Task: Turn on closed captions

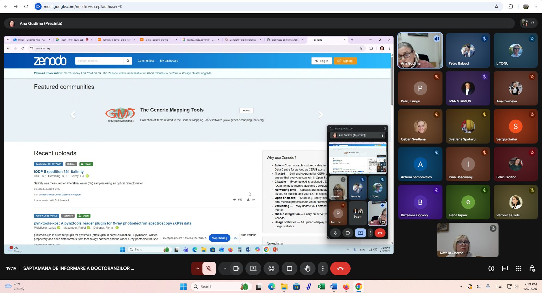Action: [x=289, y=268]
